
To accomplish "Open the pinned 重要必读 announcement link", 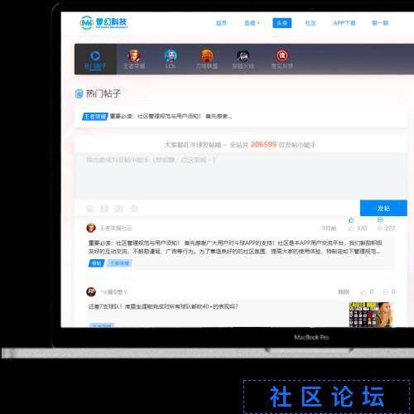I will (x=171, y=116).
